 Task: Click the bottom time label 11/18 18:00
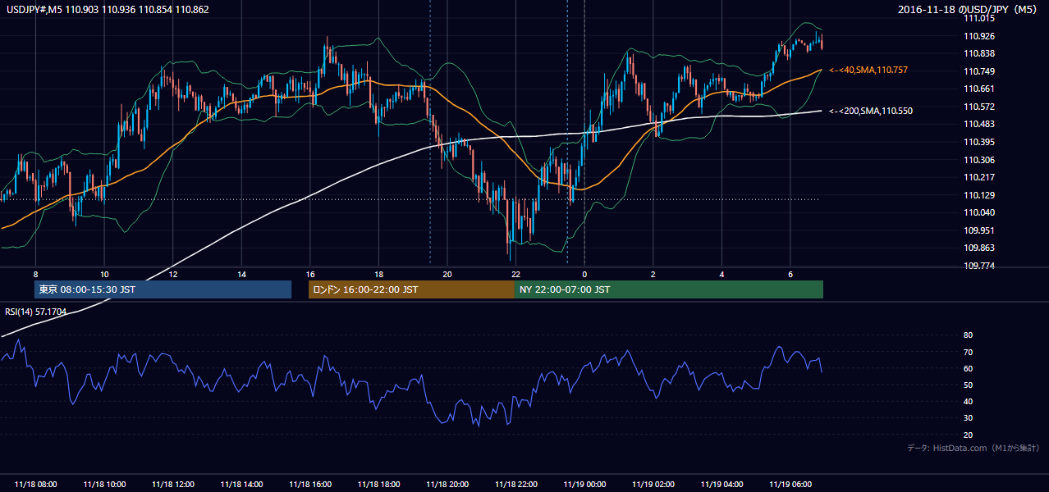point(378,485)
